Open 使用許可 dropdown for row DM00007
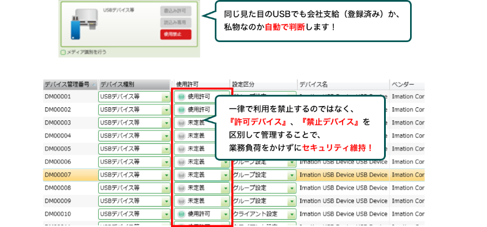This screenshot has height=227, width=487. (x=225, y=175)
